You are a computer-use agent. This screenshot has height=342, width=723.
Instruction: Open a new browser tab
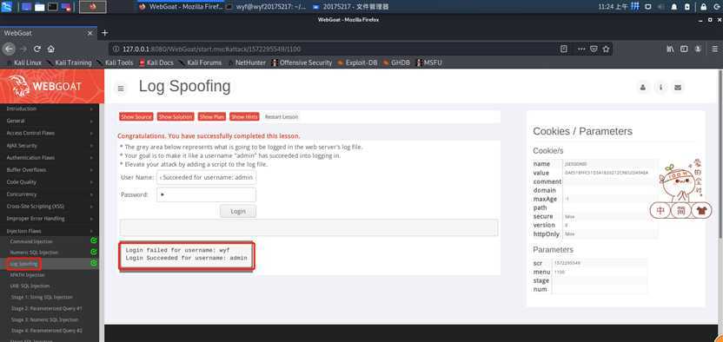click(104, 33)
